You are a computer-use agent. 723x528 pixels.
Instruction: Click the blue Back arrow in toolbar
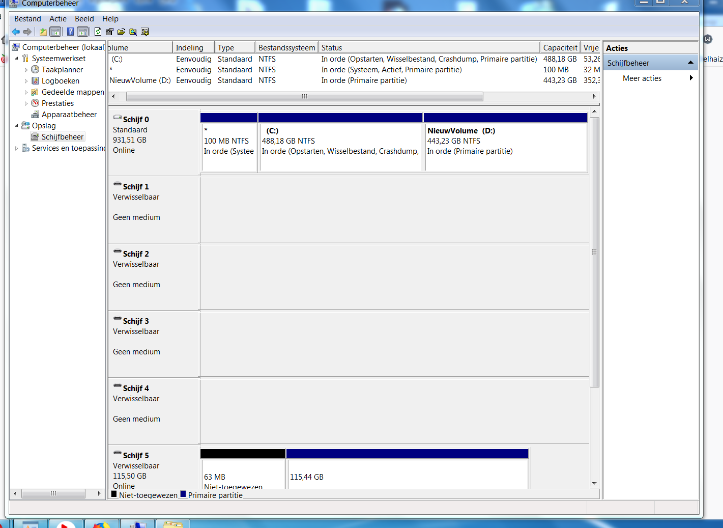click(16, 32)
